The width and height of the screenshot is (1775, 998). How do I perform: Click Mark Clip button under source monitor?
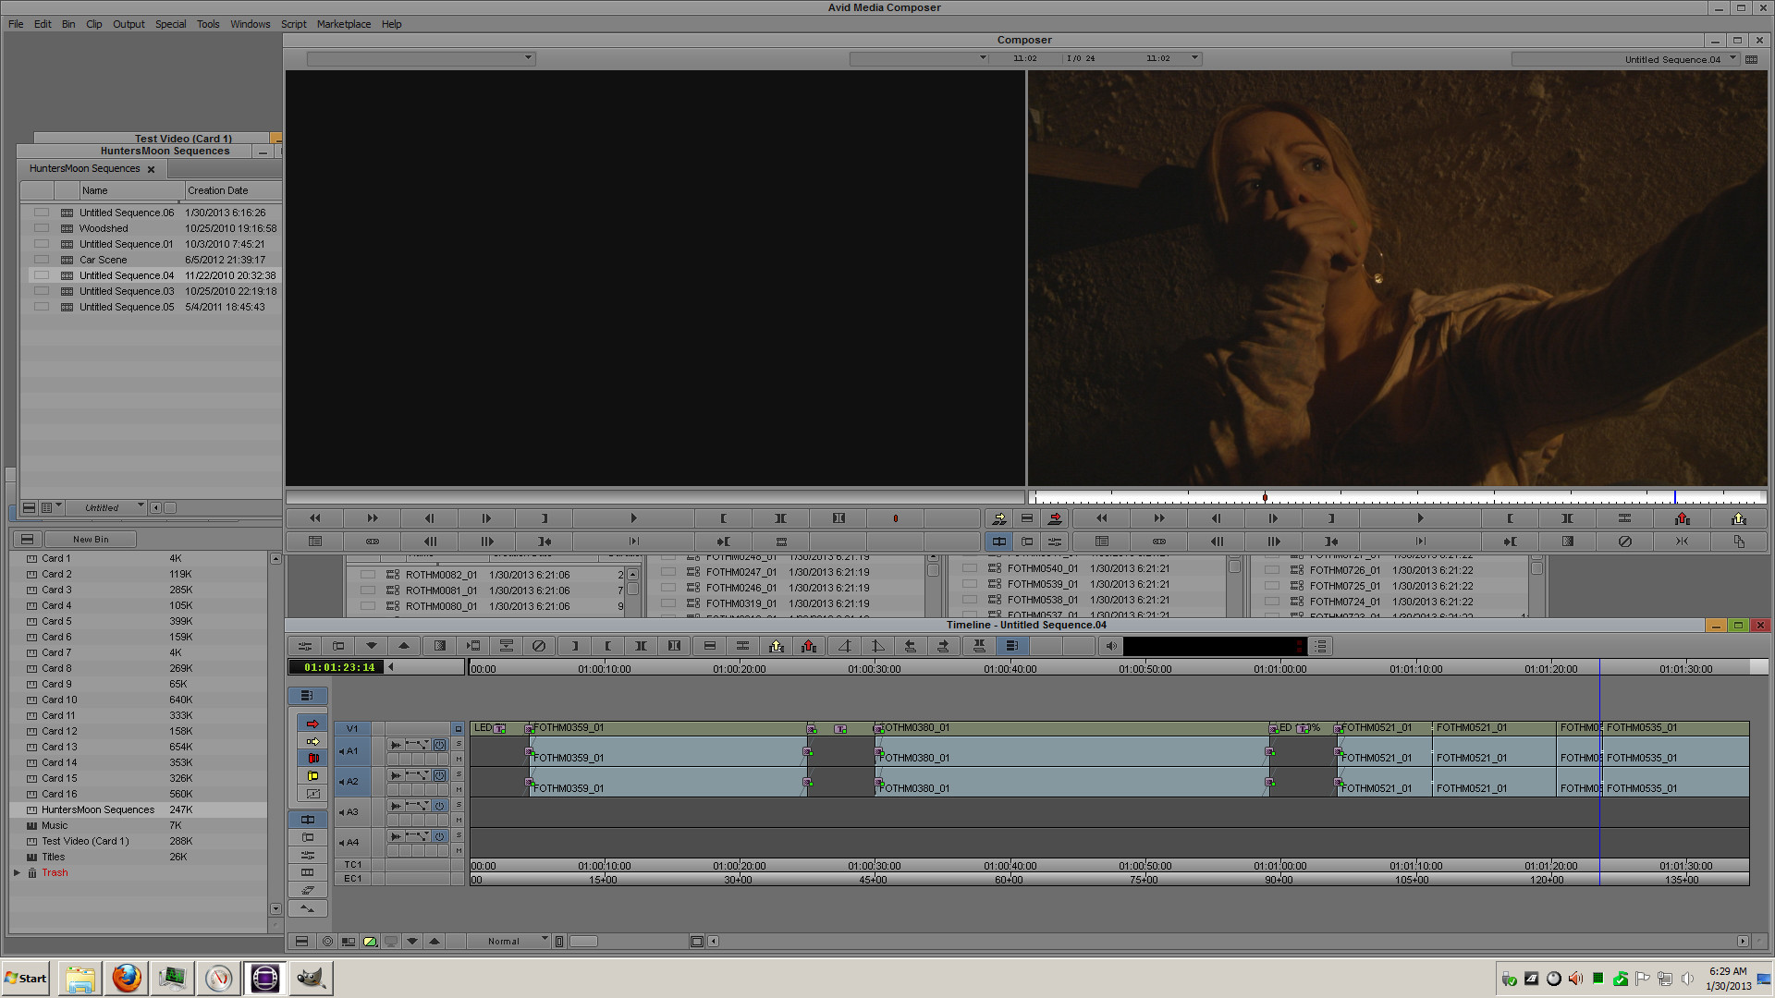coord(780,518)
